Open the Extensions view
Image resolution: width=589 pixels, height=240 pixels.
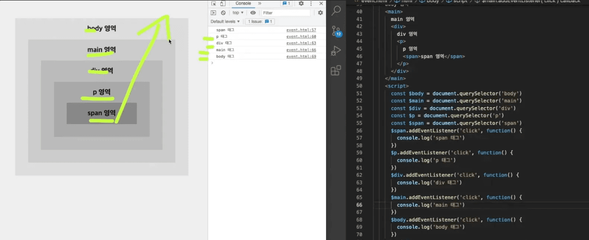coord(336,70)
